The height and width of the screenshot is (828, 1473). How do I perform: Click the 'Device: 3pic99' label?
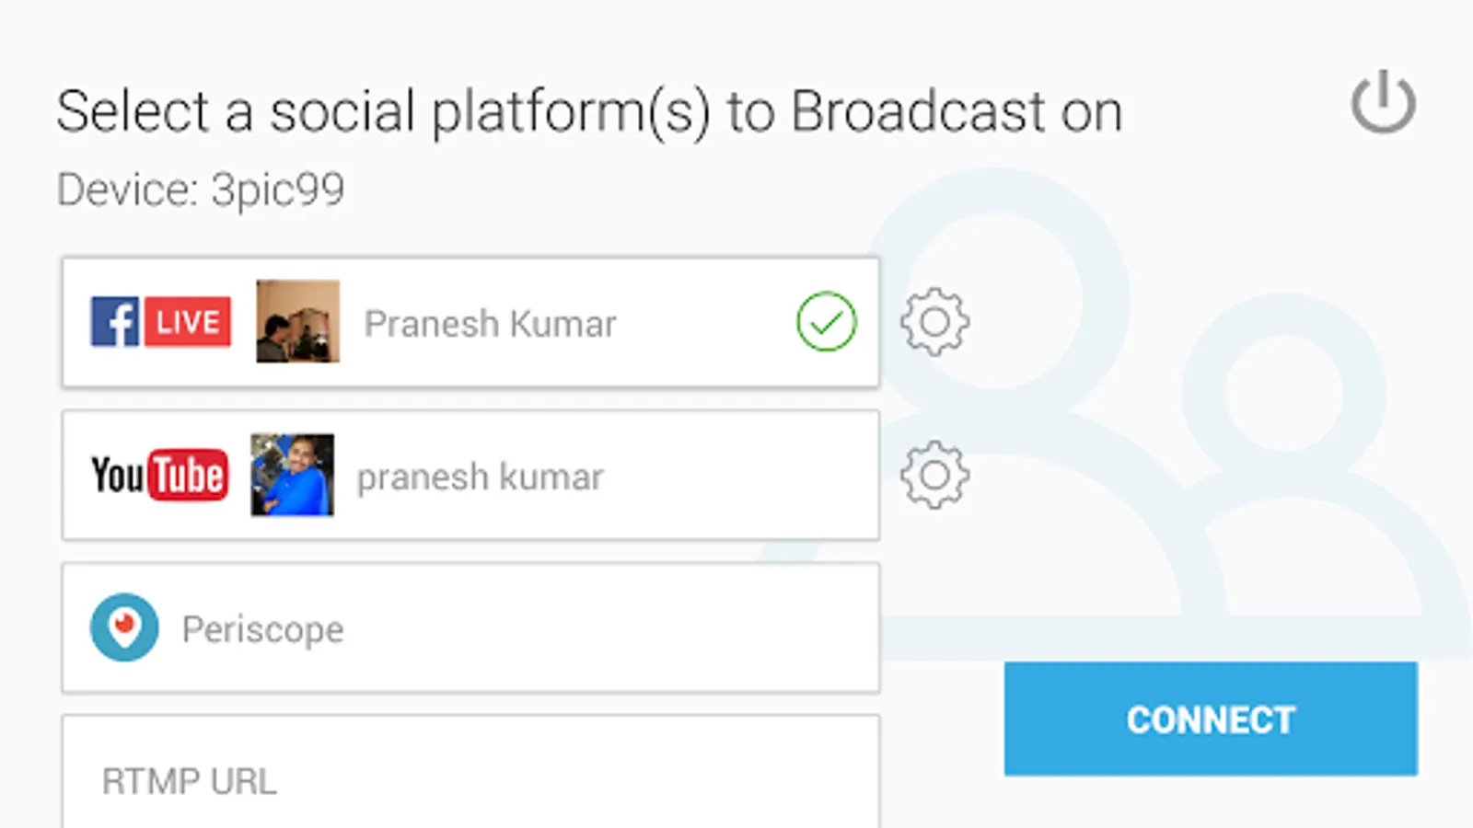pyautogui.click(x=201, y=190)
